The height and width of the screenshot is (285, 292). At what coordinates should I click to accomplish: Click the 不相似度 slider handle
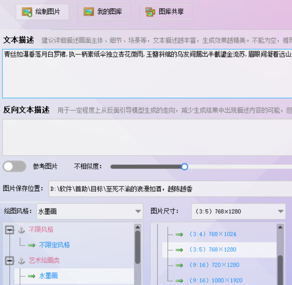click(185, 167)
